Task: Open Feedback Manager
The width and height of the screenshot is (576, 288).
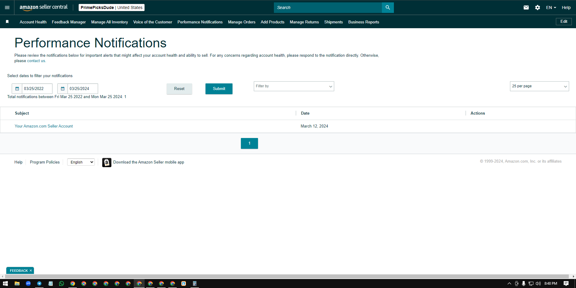Action: pyautogui.click(x=69, y=22)
